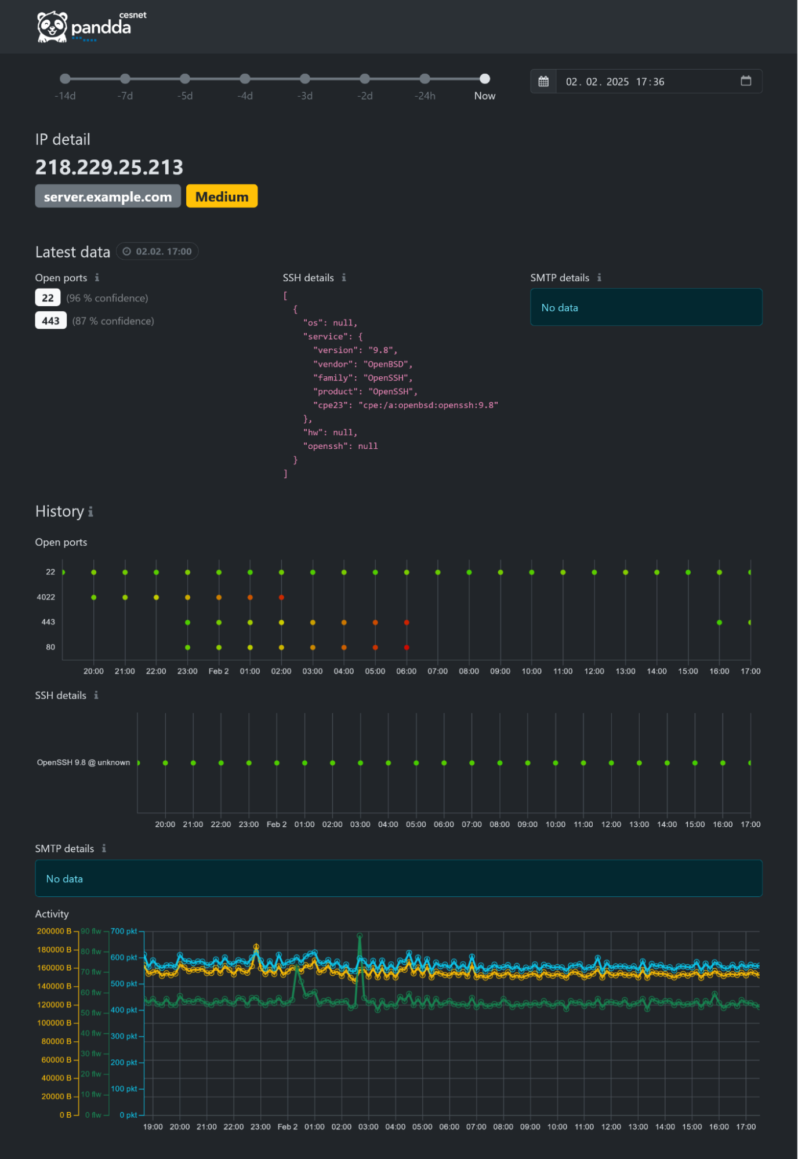The width and height of the screenshot is (798, 1159).
Task: Click info icon next to Open ports
Action: 97,278
